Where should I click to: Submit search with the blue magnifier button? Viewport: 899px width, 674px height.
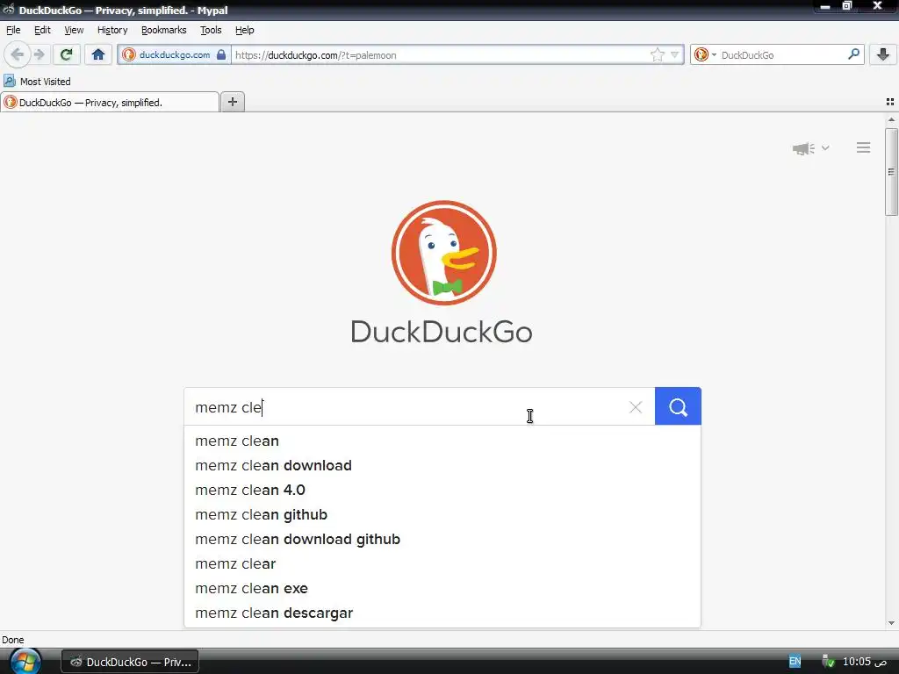[x=678, y=406]
